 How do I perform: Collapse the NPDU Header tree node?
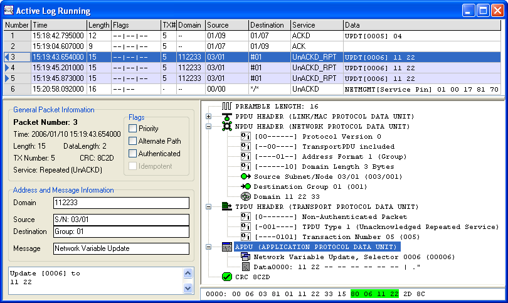coord(209,127)
